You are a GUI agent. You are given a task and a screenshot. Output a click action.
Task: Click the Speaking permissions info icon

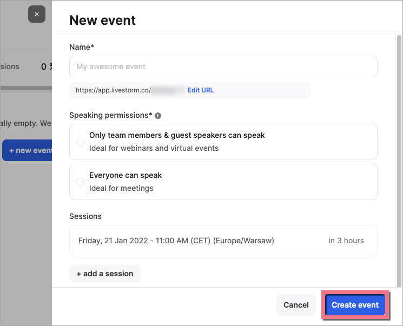coord(158,116)
